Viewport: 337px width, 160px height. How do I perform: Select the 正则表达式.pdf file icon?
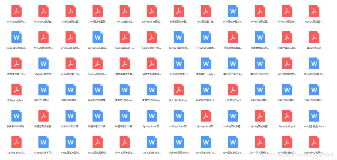tap(233, 90)
